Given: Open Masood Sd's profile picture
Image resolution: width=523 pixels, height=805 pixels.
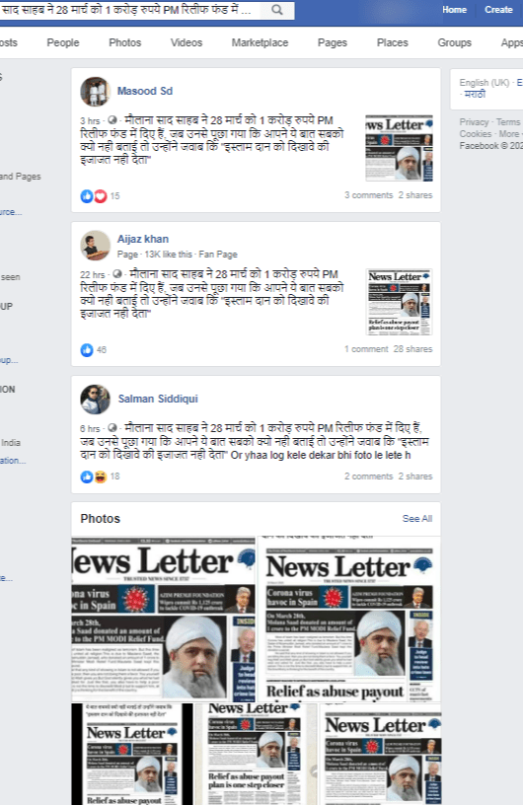Looking at the screenshot, I should coord(95,92).
